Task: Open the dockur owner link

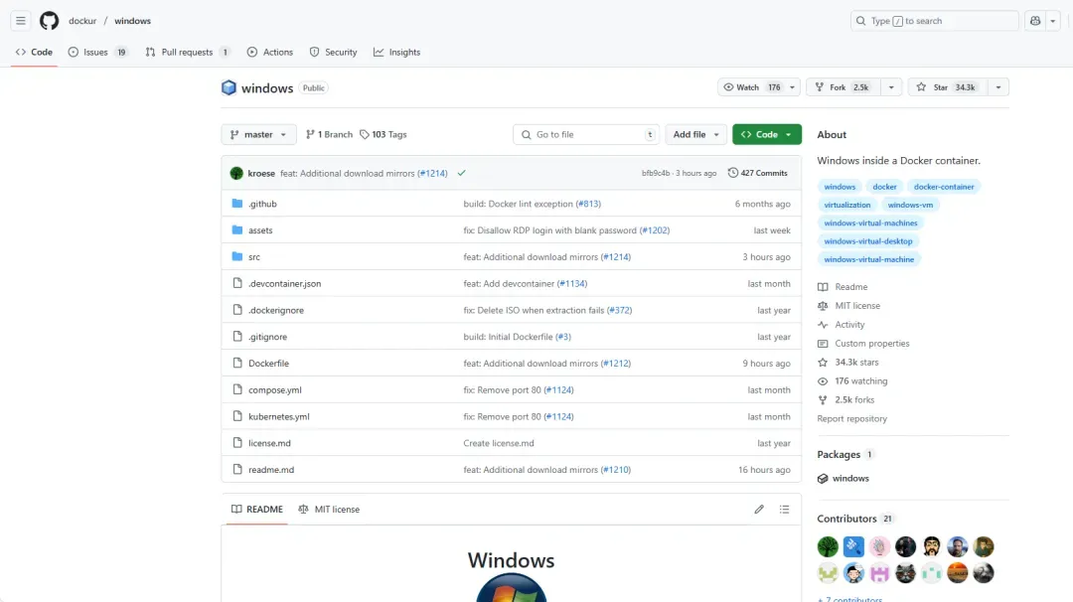Action: tap(82, 21)
